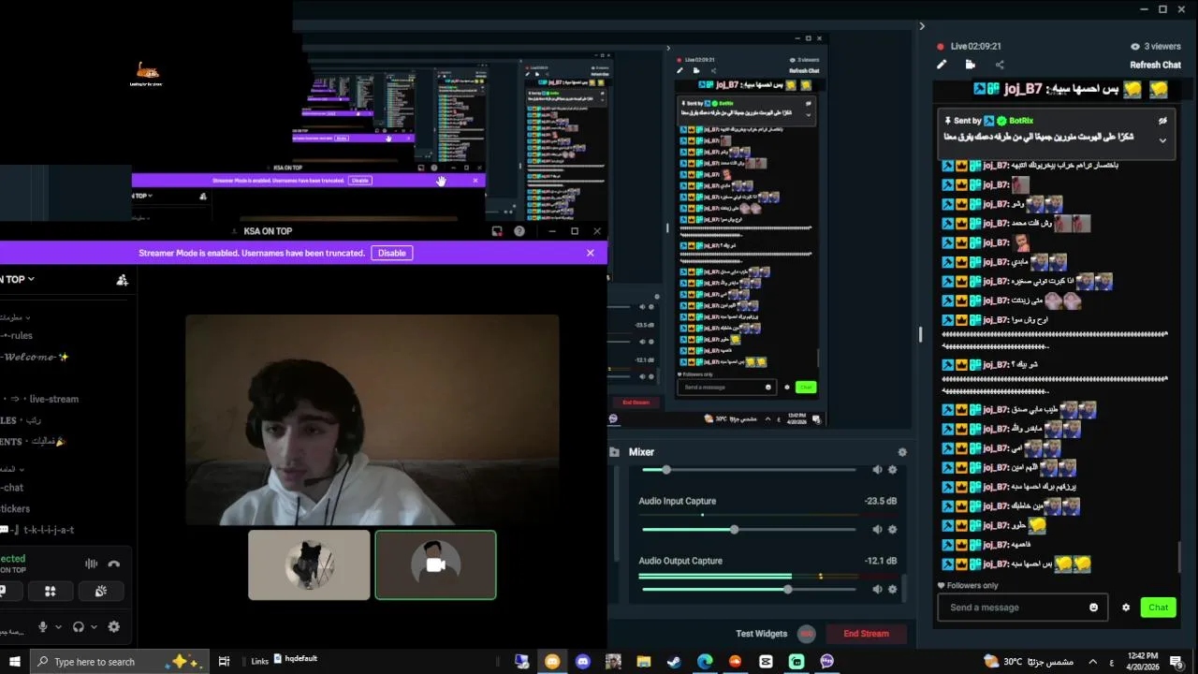Open the emoji picker in chat box
This screenshot has height=674, width=1198.
click(1093, 608)
